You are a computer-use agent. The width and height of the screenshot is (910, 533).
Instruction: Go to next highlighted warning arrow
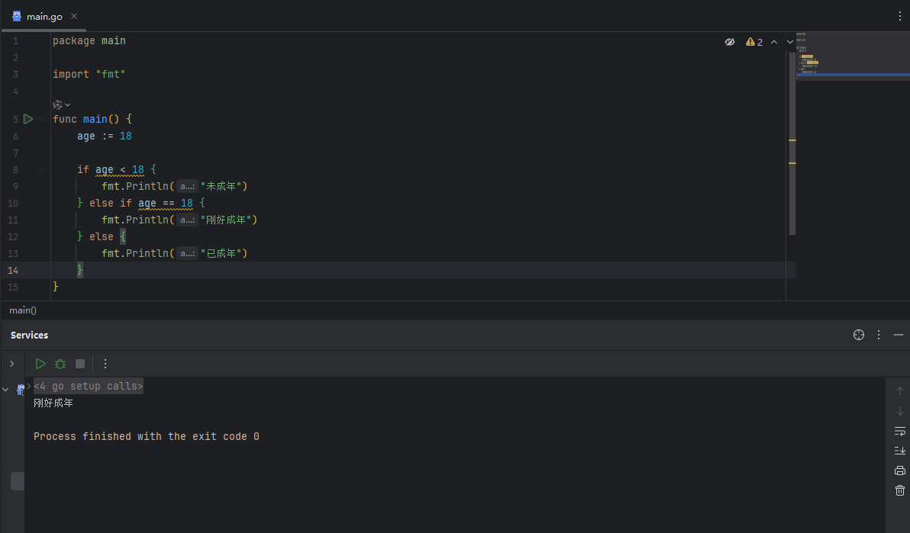point(790,42)
